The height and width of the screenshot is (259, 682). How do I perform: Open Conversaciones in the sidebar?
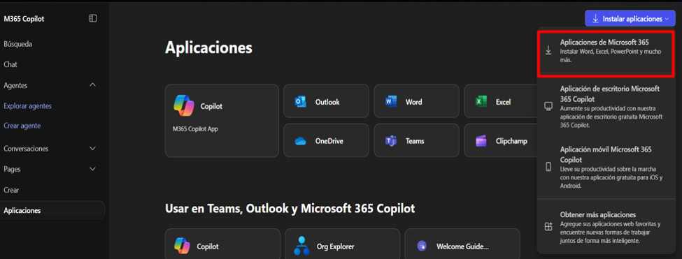26,149
